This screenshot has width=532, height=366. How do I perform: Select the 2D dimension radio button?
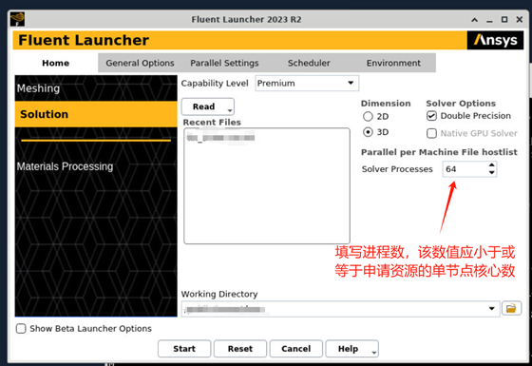coord(368,116)
